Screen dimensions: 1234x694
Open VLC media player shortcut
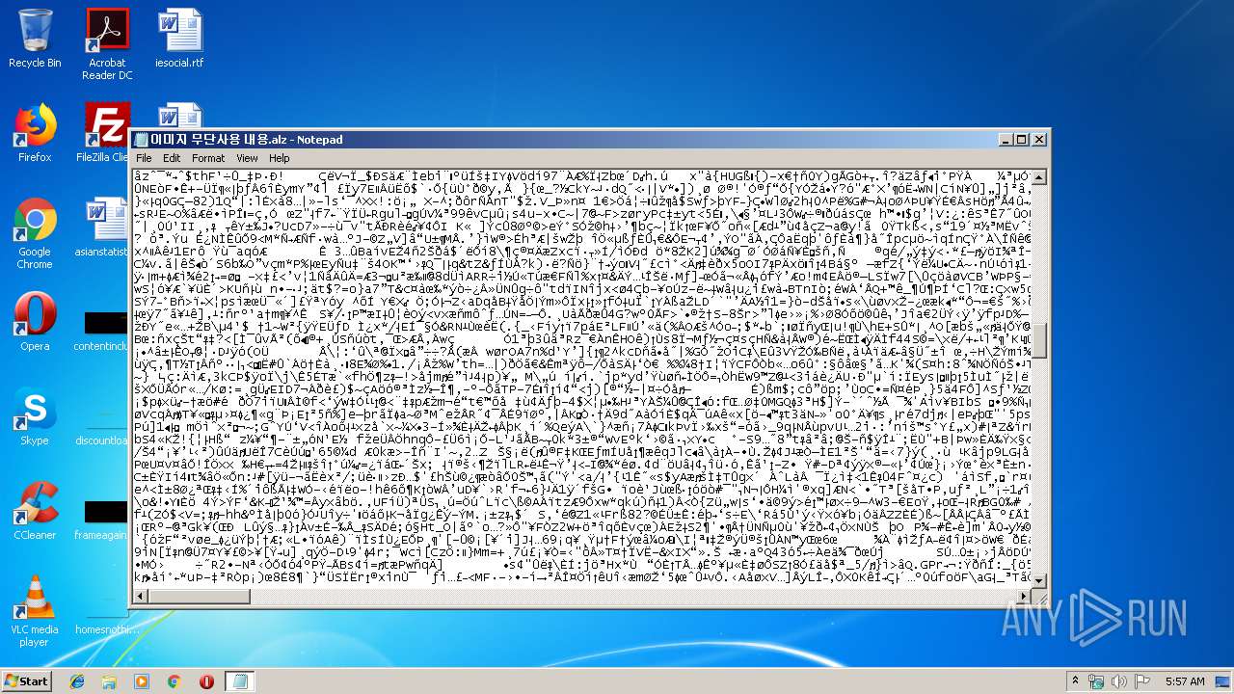coord(35,611)
